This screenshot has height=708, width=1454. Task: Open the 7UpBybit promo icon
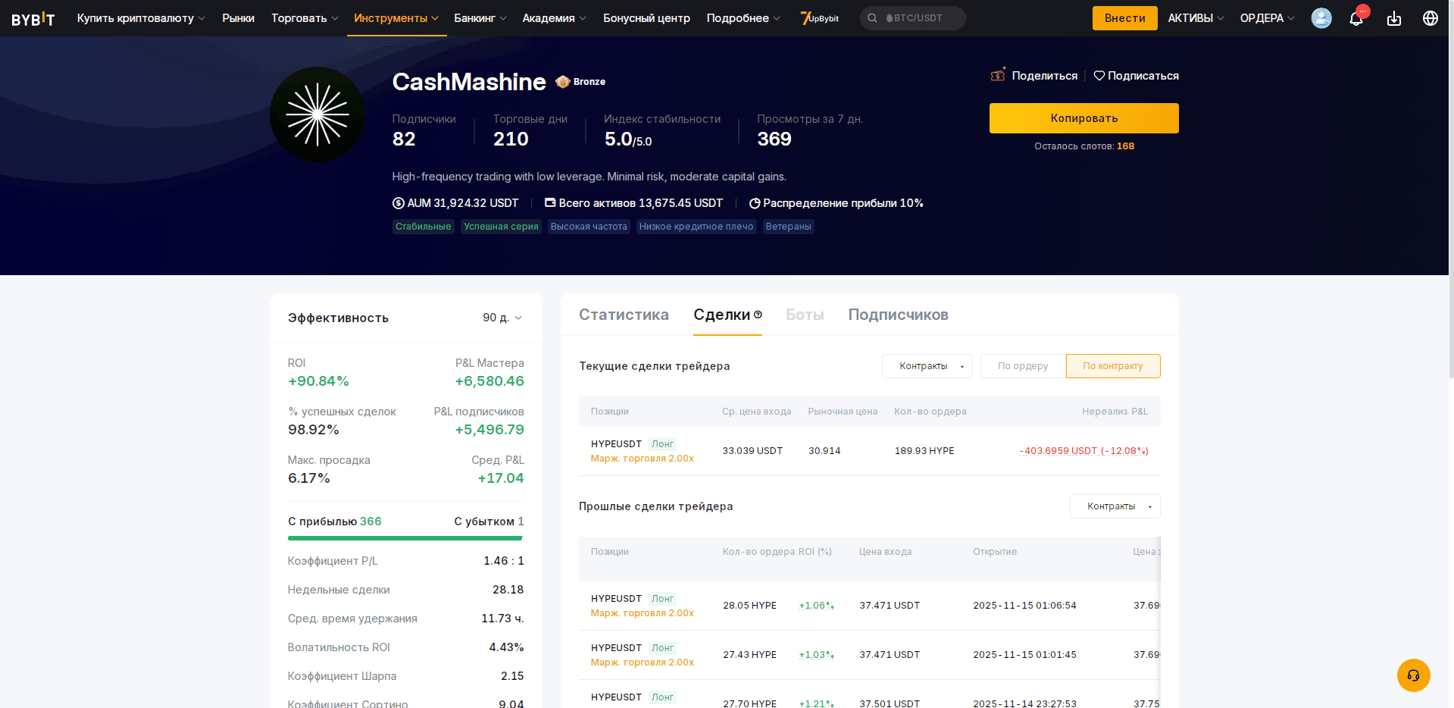tap(820, 18)
